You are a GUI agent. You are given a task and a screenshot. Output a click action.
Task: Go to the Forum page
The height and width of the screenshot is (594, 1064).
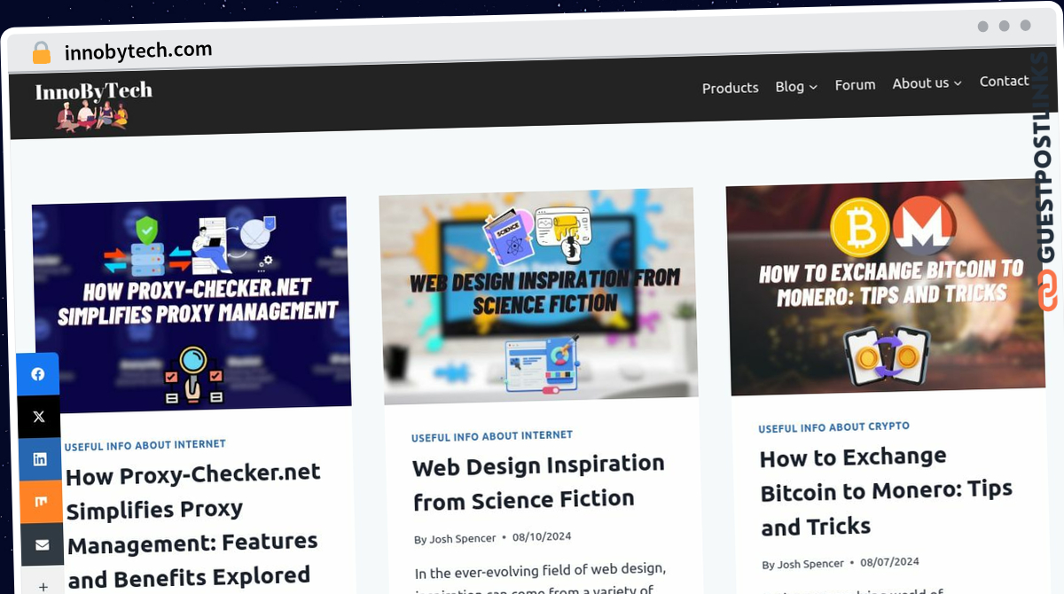(x=855, y=85)
